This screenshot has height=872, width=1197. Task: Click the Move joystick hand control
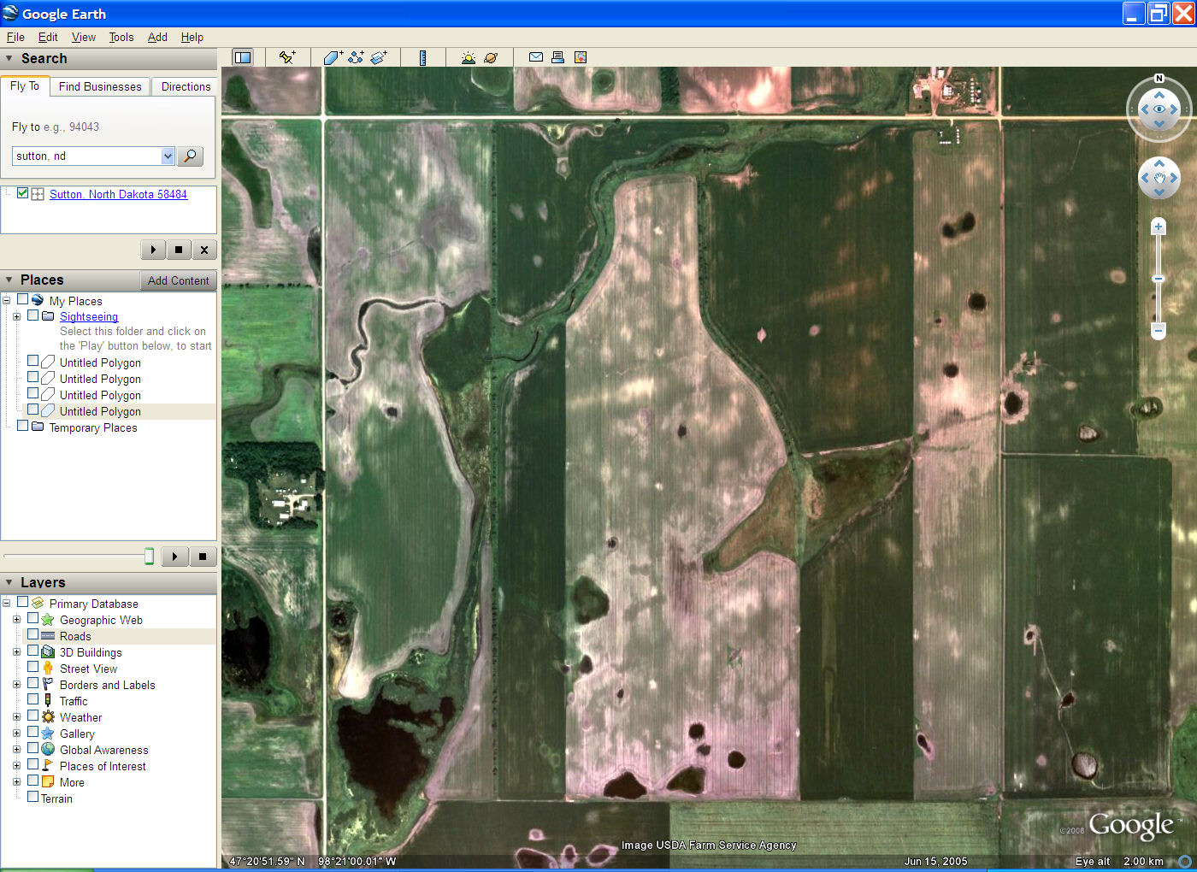[1159, 178]
